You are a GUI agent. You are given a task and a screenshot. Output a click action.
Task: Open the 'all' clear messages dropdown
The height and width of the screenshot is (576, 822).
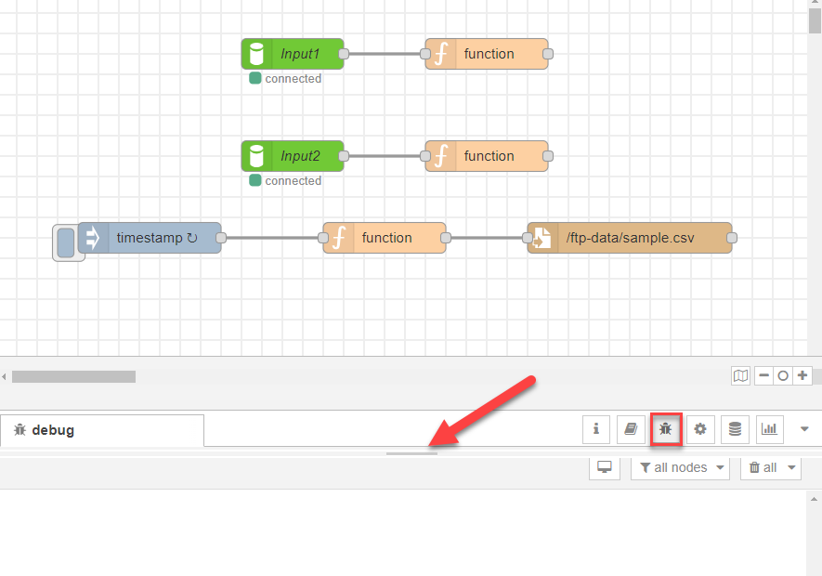tap(770, 467)
